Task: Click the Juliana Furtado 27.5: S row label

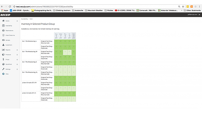Action: pyautogui.click(x=29, y=93)
